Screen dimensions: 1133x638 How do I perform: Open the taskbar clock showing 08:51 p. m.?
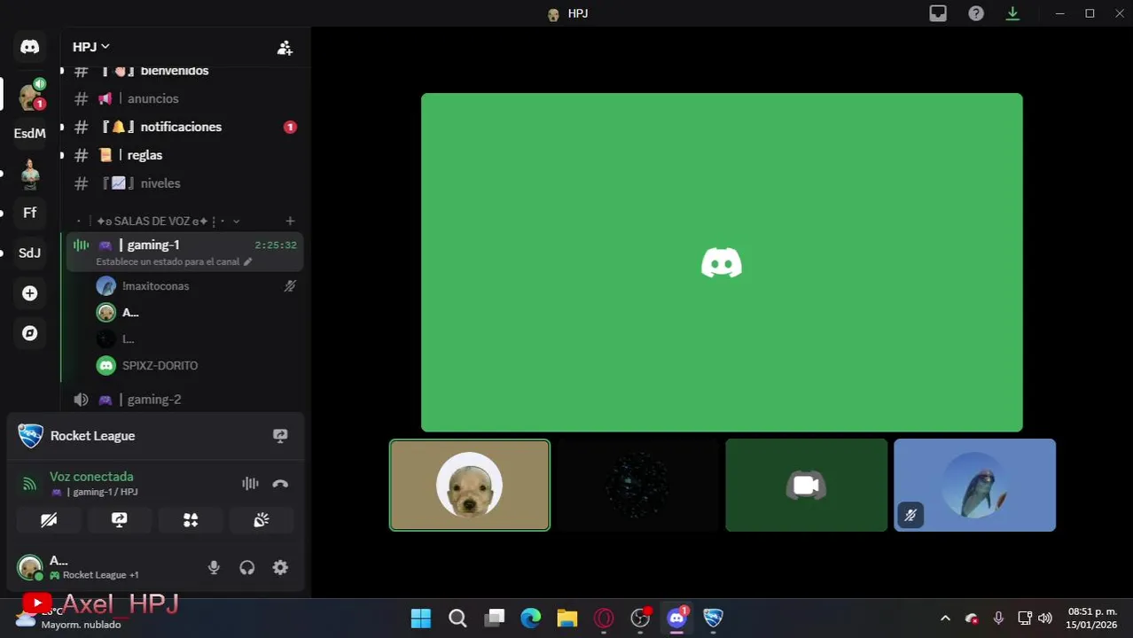1092,618
